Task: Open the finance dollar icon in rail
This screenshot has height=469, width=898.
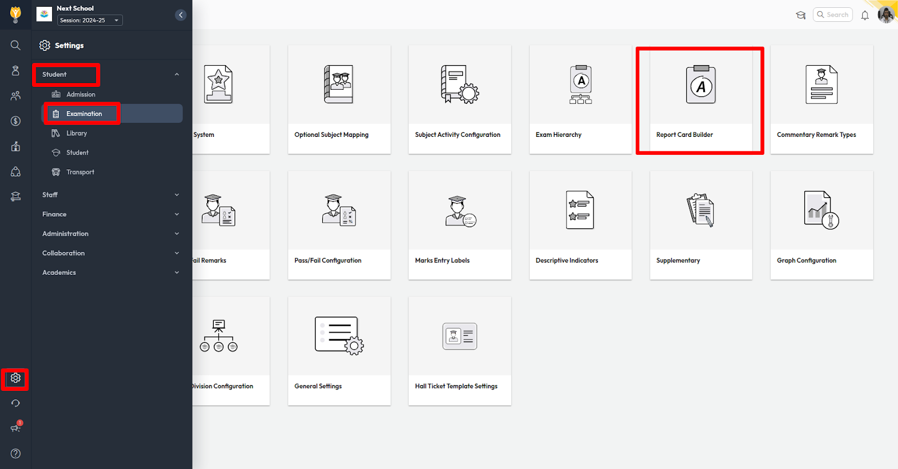Action: point(16,121)
